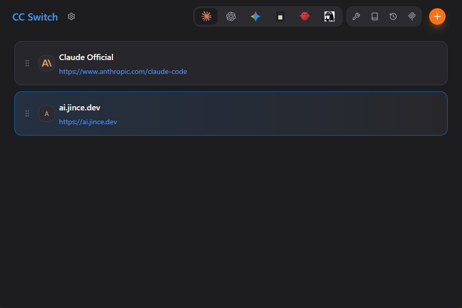Open the https://ai.jince.dev link

(88, 122)
